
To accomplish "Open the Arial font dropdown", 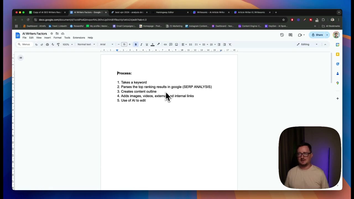I will pyautogui.click(x=107, y=44).
